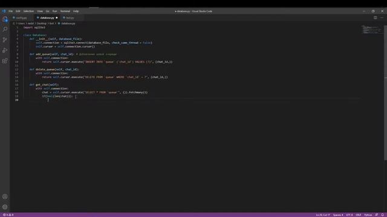Screen dimensions: 387x217
Task: Click the DELETE FROM queue execute line
Action: (x=105, y=77)
